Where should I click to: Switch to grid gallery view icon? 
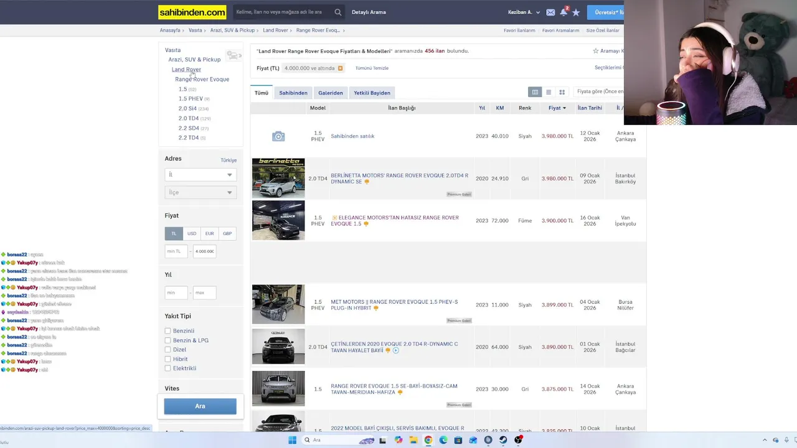pyautogui.click(x=562, y=92)
